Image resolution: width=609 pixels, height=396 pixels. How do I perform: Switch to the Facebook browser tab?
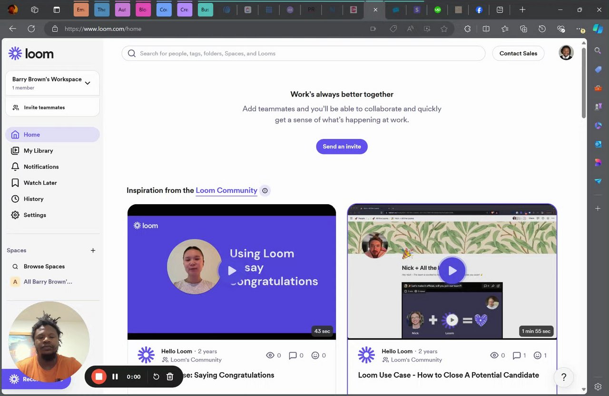point(479,10)
